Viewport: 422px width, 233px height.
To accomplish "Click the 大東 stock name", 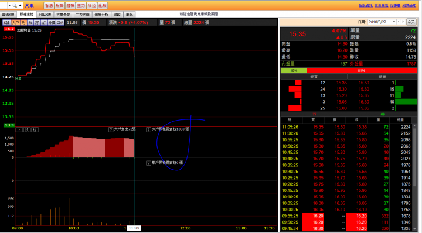I will click(x=29, y=5).
